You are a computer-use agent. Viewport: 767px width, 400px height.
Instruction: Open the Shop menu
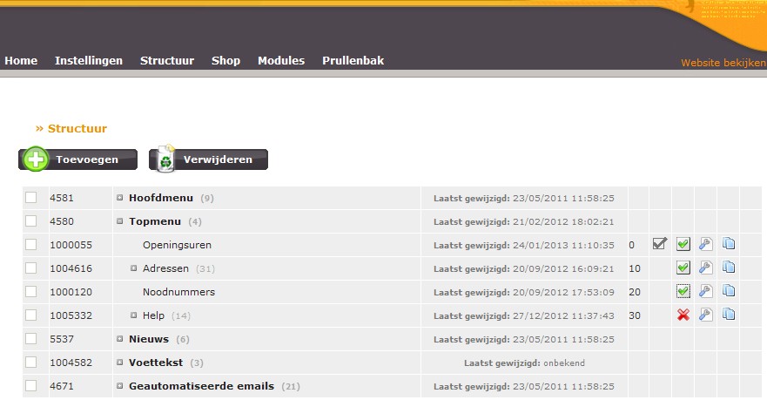[x=226, y=61]
